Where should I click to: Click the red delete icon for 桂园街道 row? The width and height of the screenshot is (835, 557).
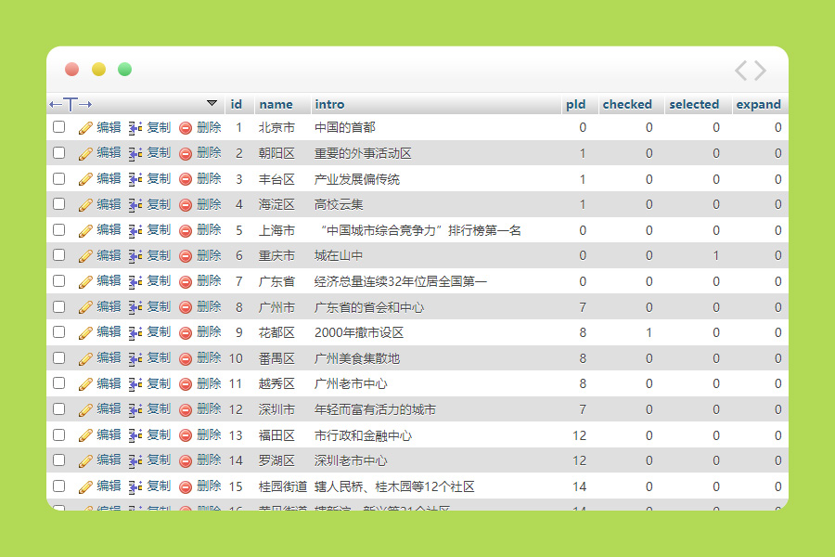click(x=186, y=486)
